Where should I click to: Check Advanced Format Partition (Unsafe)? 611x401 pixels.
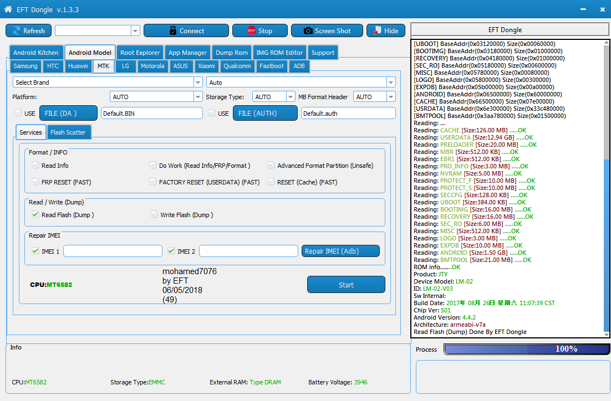pyautogui.click(x=271, y=165)
